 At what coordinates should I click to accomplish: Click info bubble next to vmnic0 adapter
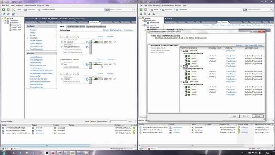pos(115,42)
